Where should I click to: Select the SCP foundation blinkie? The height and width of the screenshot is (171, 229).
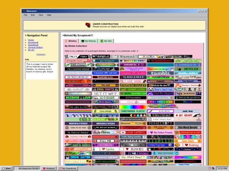pyautogui.click(x=133, y=98)
